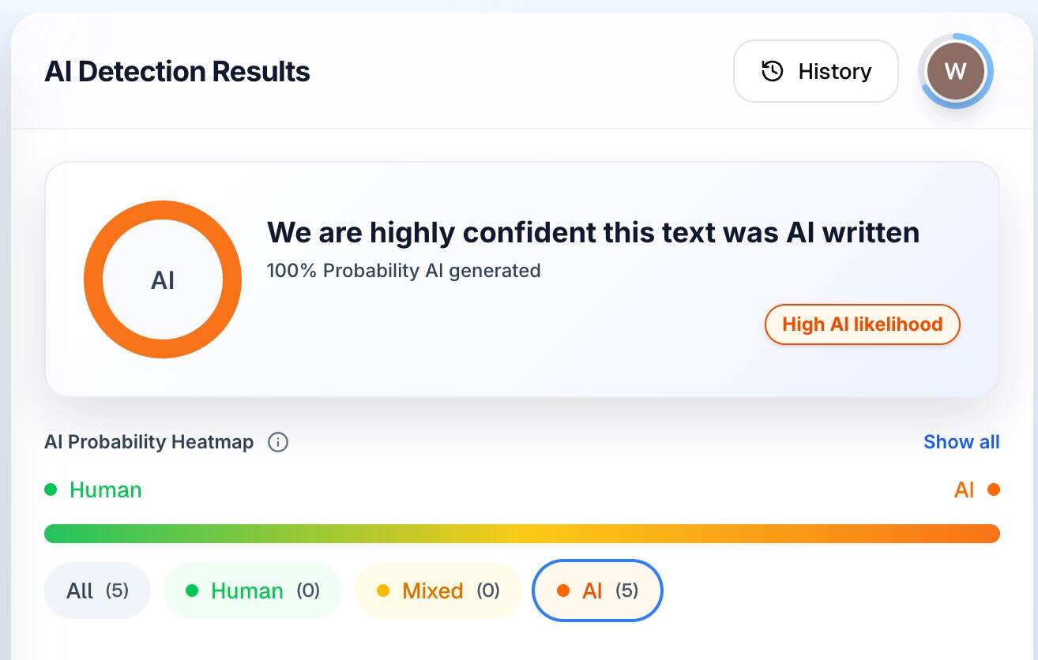Deselect the active AI (5) filter
Screen dimensions: 1038x660
coord(597,591)
